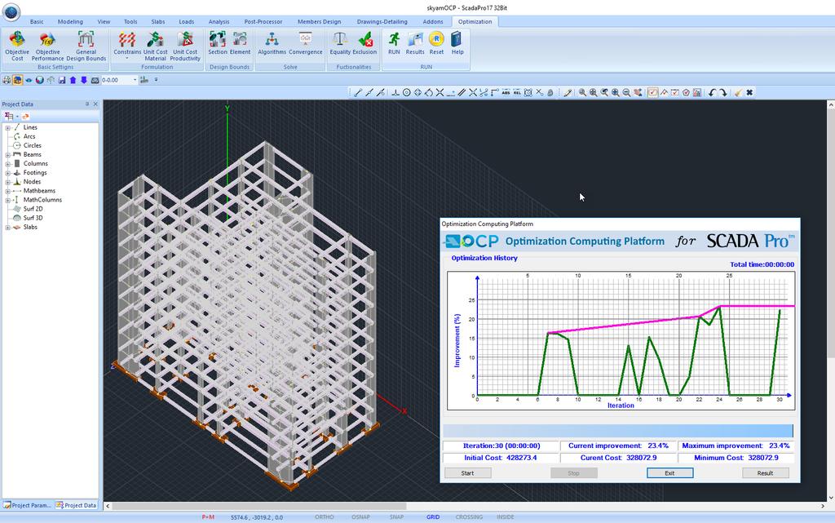Click the blue up arrow level icon

point(73,80)
